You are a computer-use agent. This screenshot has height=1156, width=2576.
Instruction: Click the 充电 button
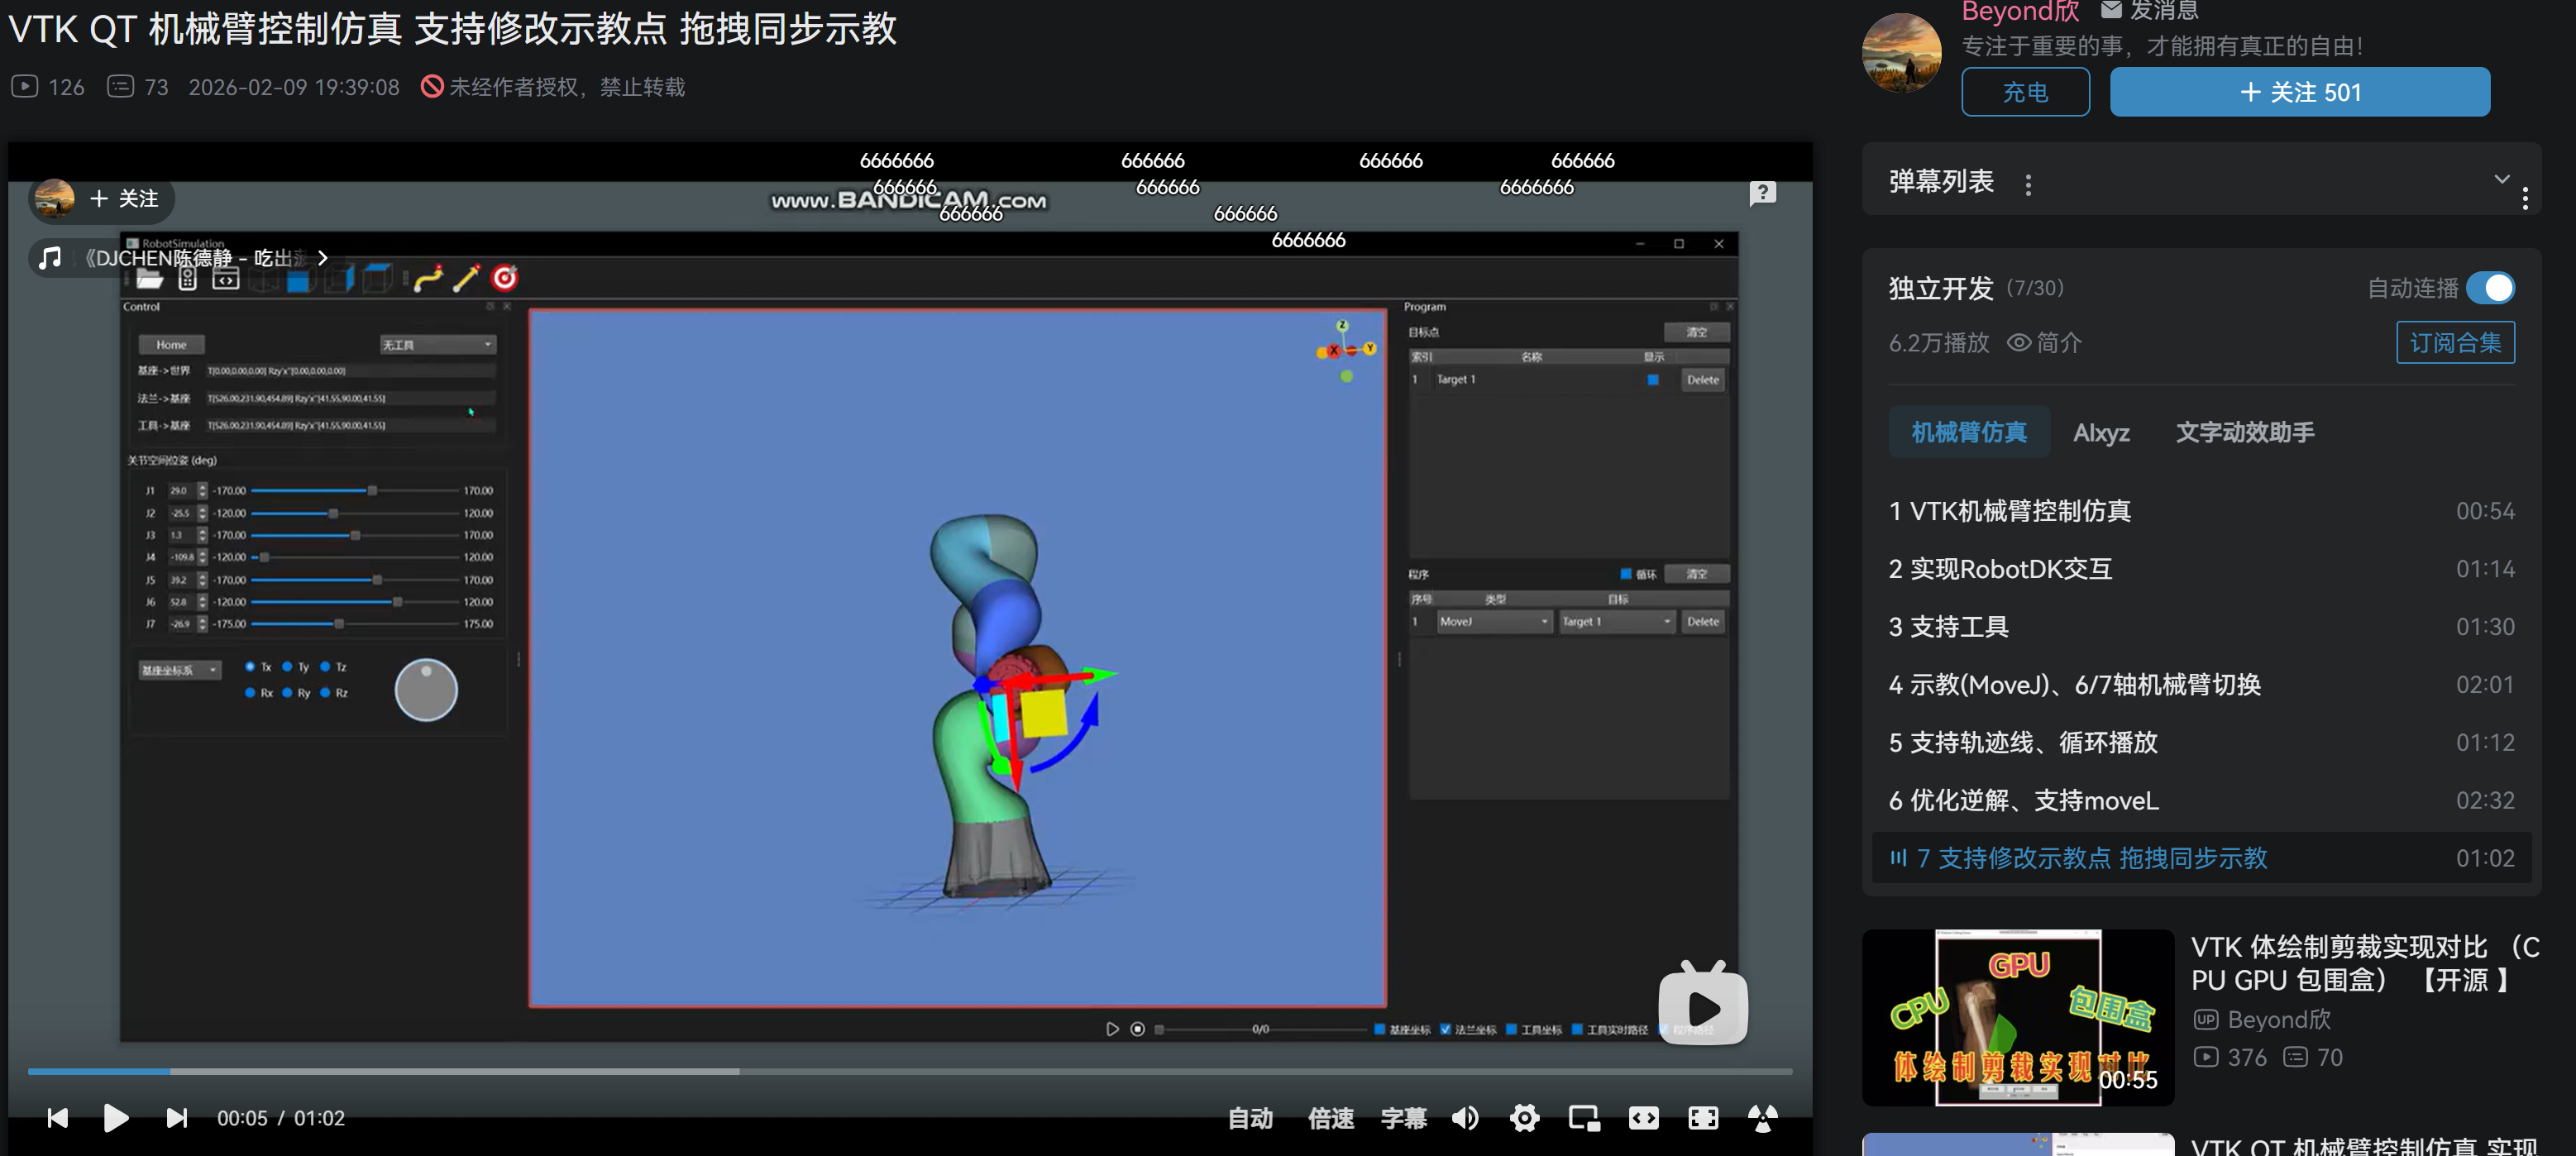(x=2025, y=92)
